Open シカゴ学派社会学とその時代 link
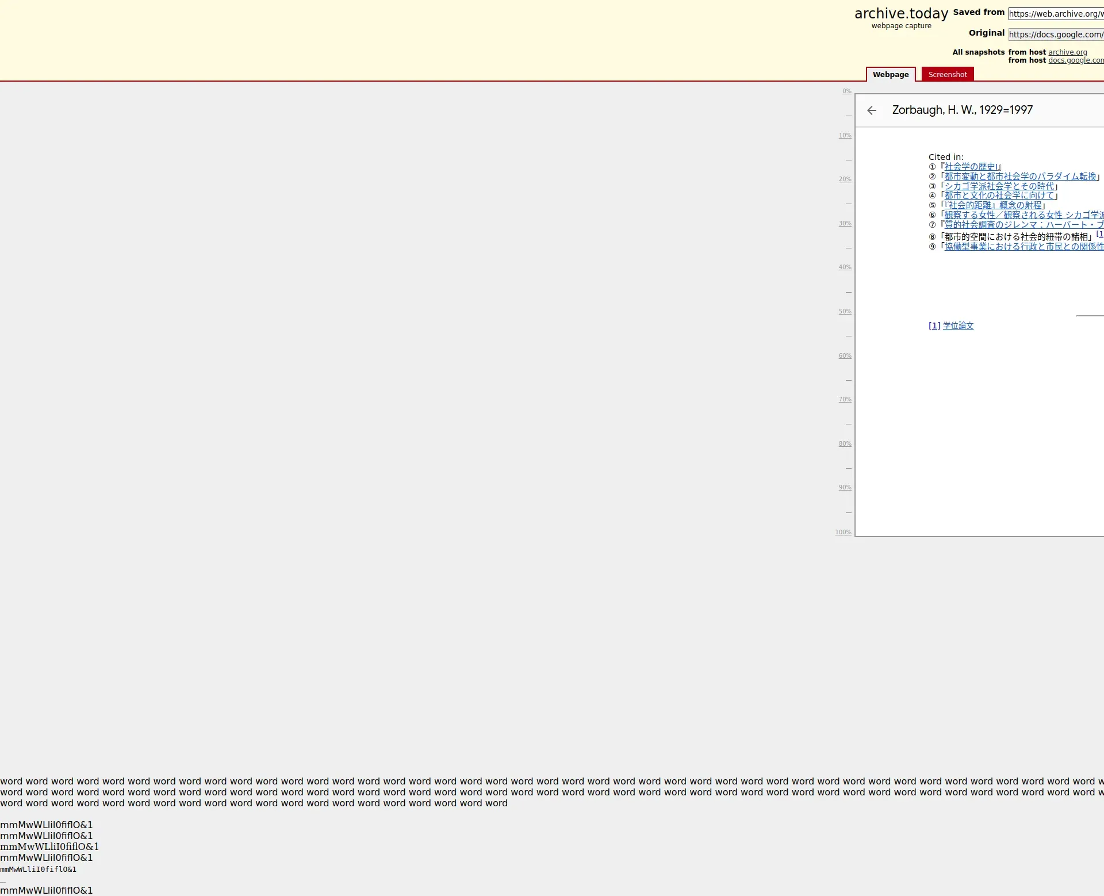This screenshot has height=896, width=1104. click(x=999, y=186)
